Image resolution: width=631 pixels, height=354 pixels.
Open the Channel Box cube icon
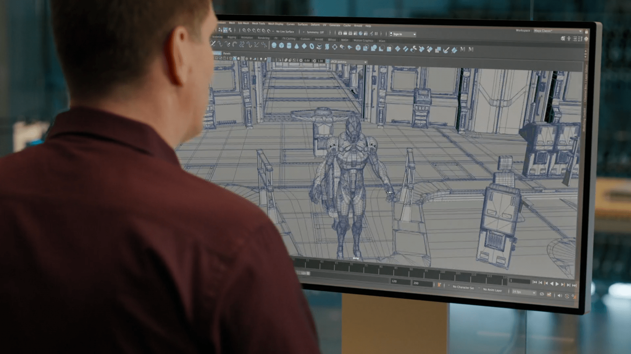pyautogui.click(x=586, y=39)
